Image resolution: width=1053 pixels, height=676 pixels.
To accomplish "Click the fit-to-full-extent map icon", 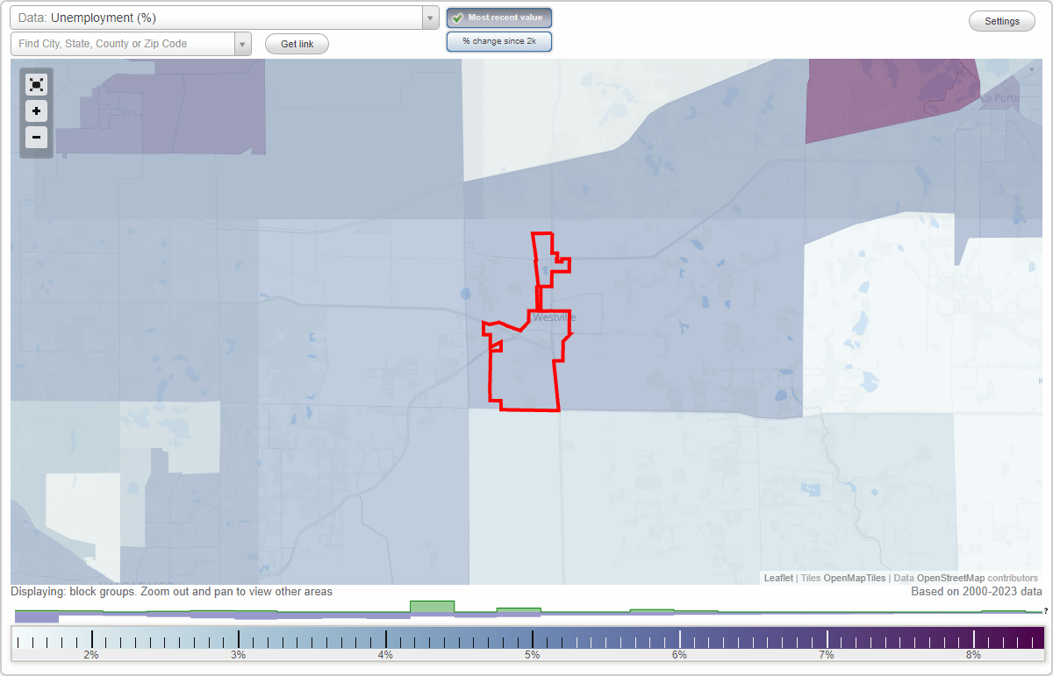I will coord(36,84).
